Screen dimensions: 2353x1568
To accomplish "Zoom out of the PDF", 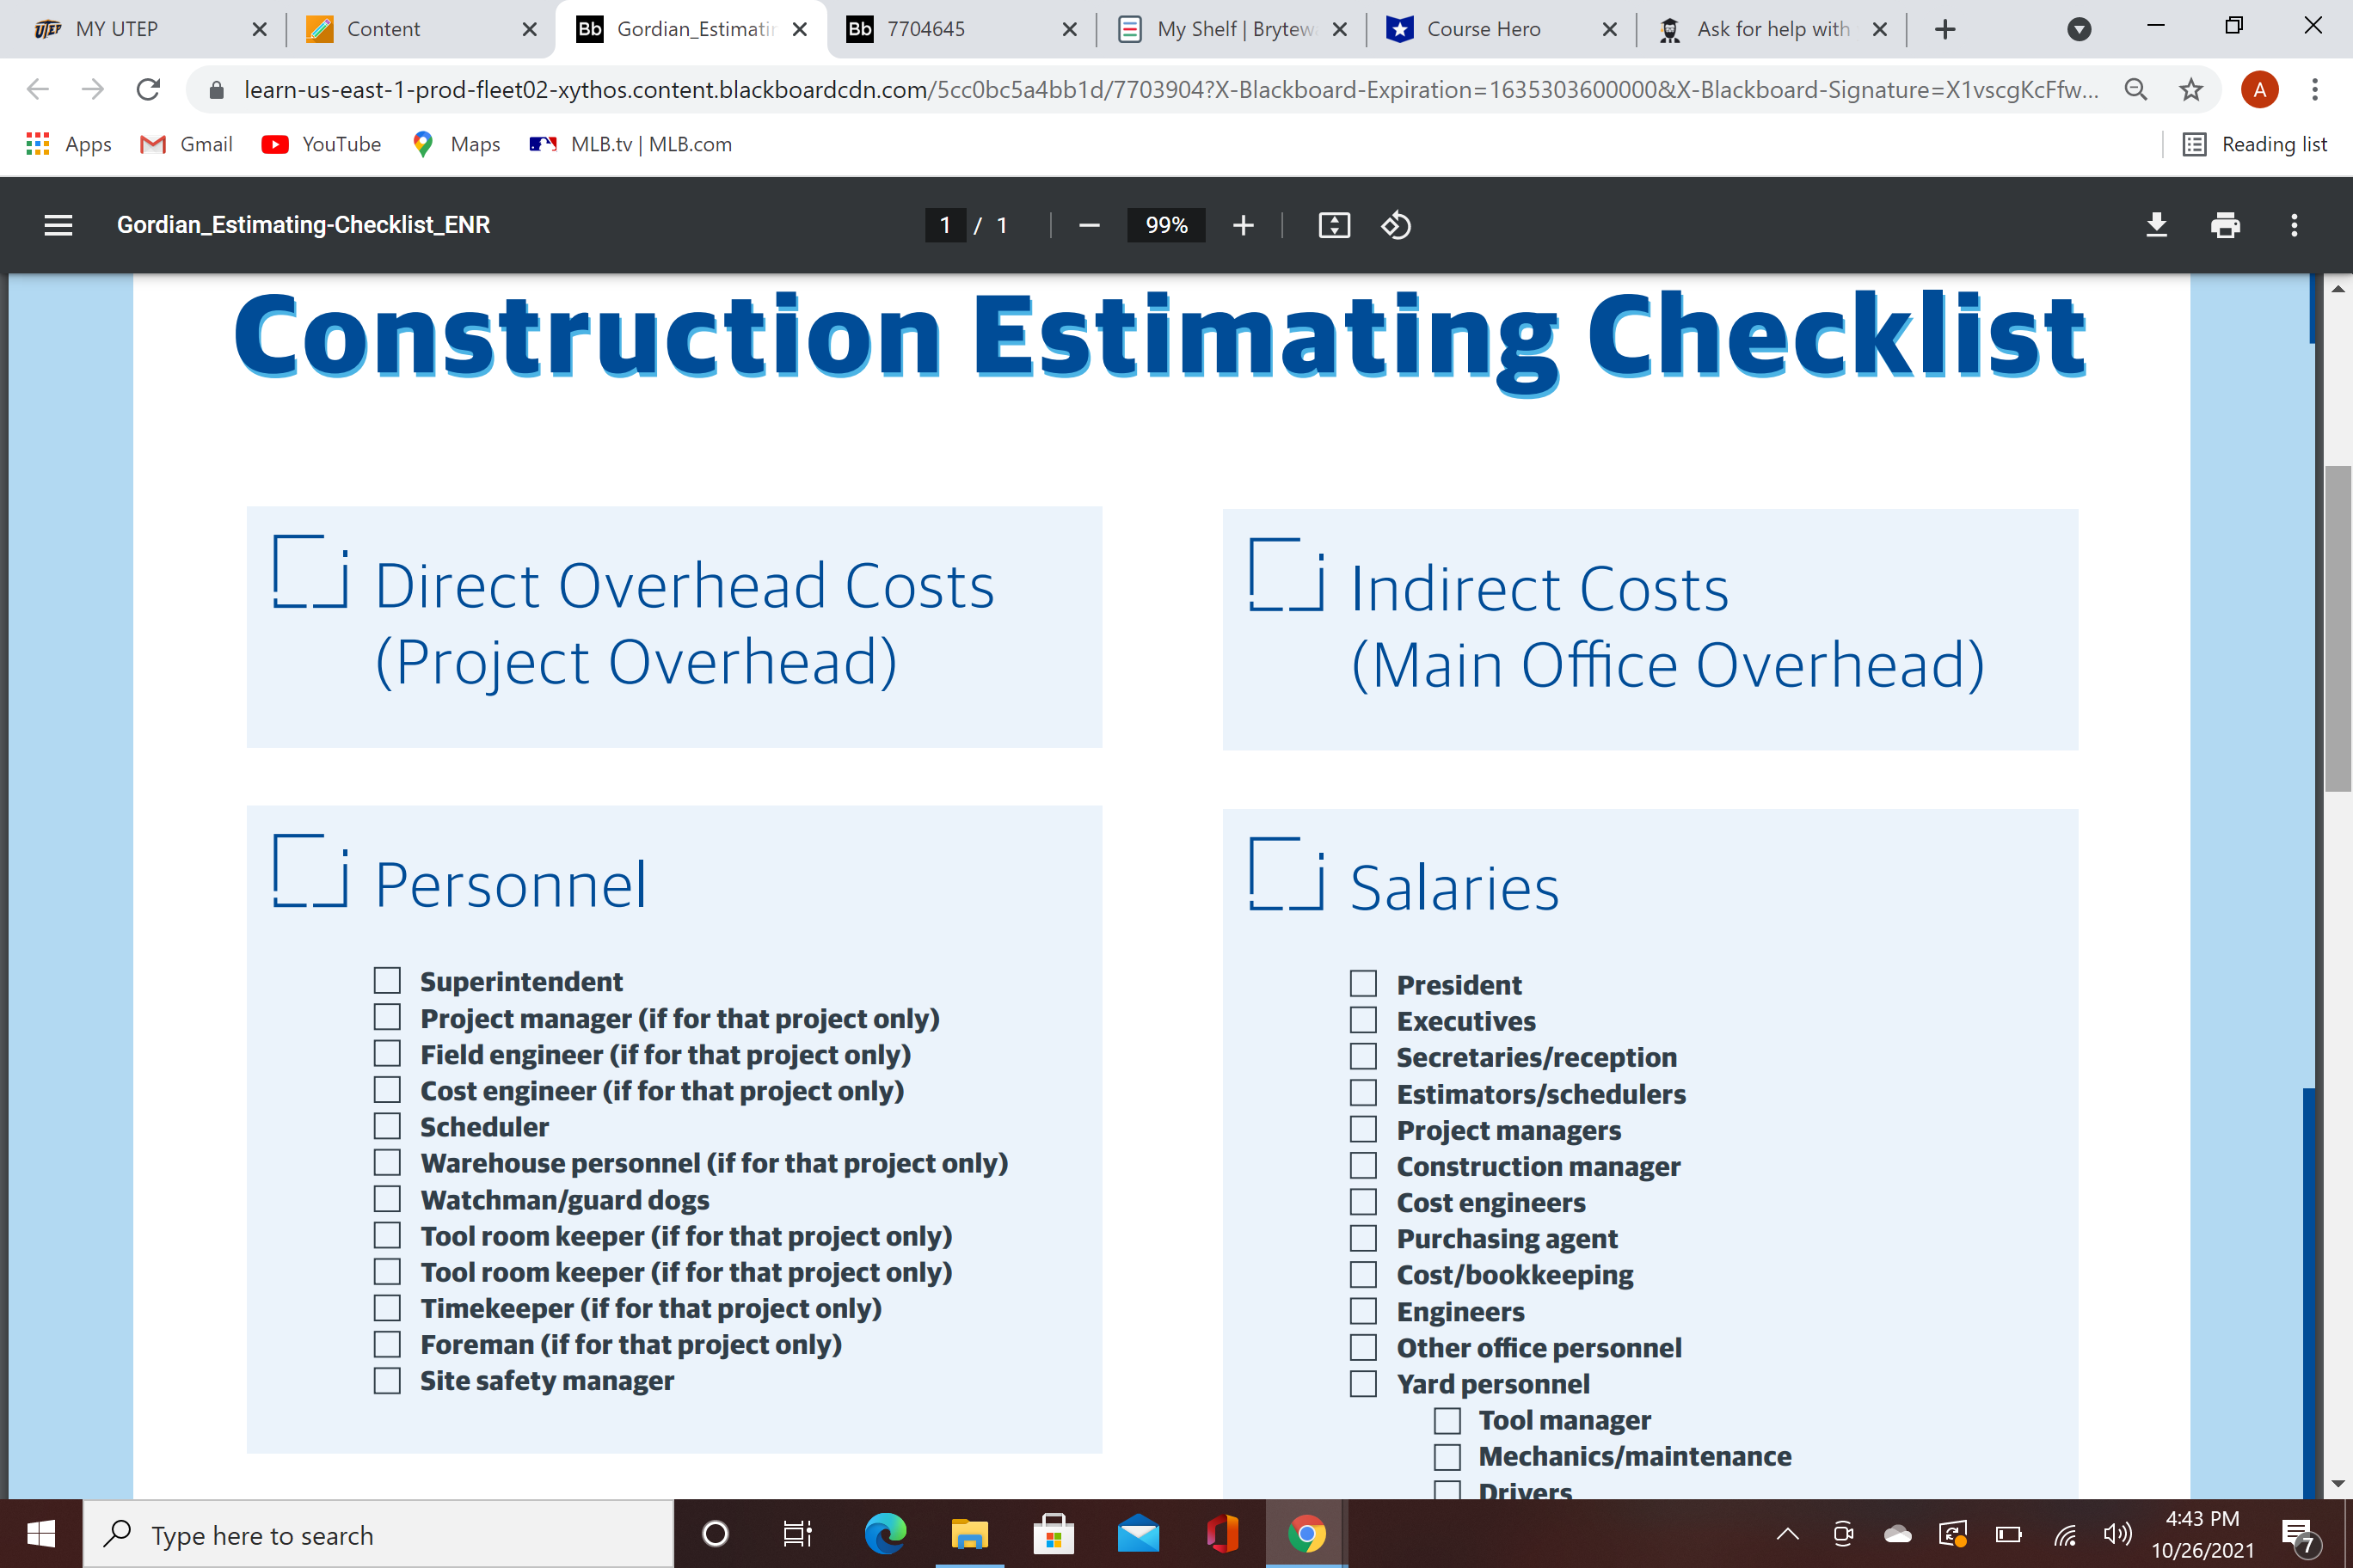I will point(1090,225).
